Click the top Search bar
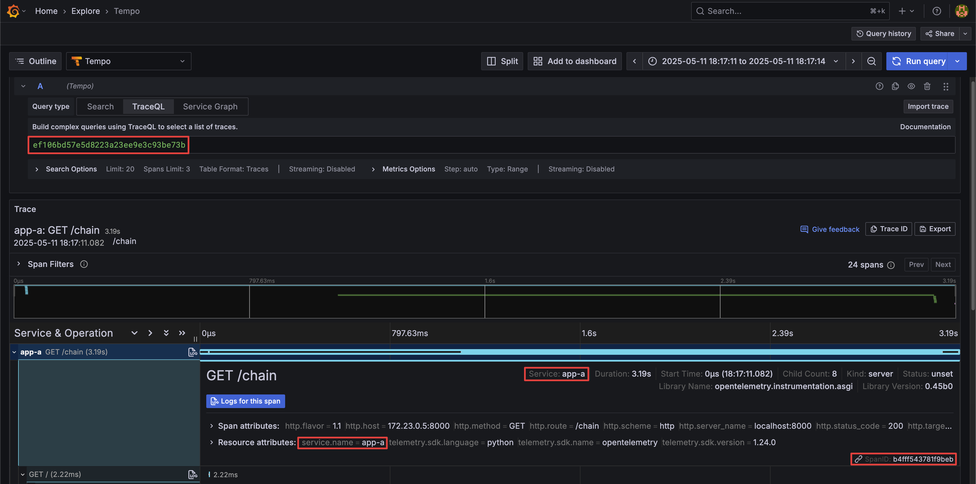Viewport: 976px width, 484px height. [x=790, y=11]
